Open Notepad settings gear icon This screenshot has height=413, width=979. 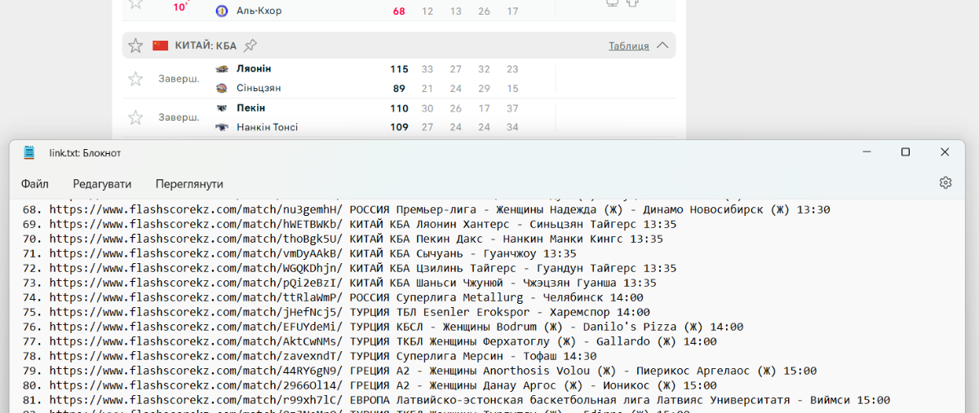pyautogui.click(x=946, y=182)
